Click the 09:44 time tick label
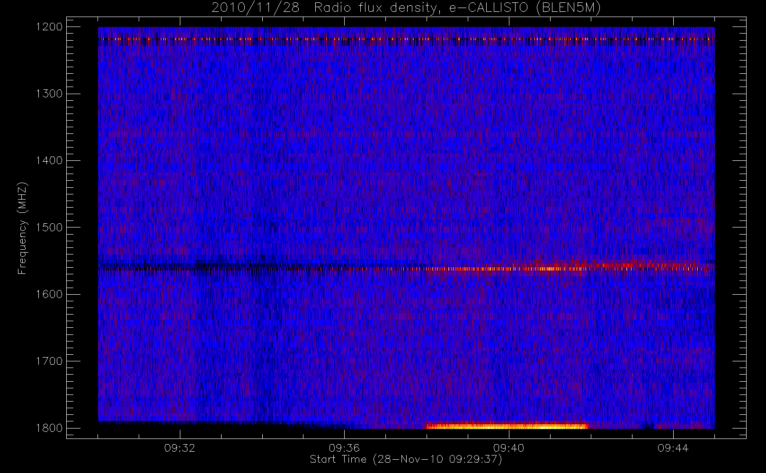Screen dimensions: 766x473 pyautogui.click(x=673, y=448)
